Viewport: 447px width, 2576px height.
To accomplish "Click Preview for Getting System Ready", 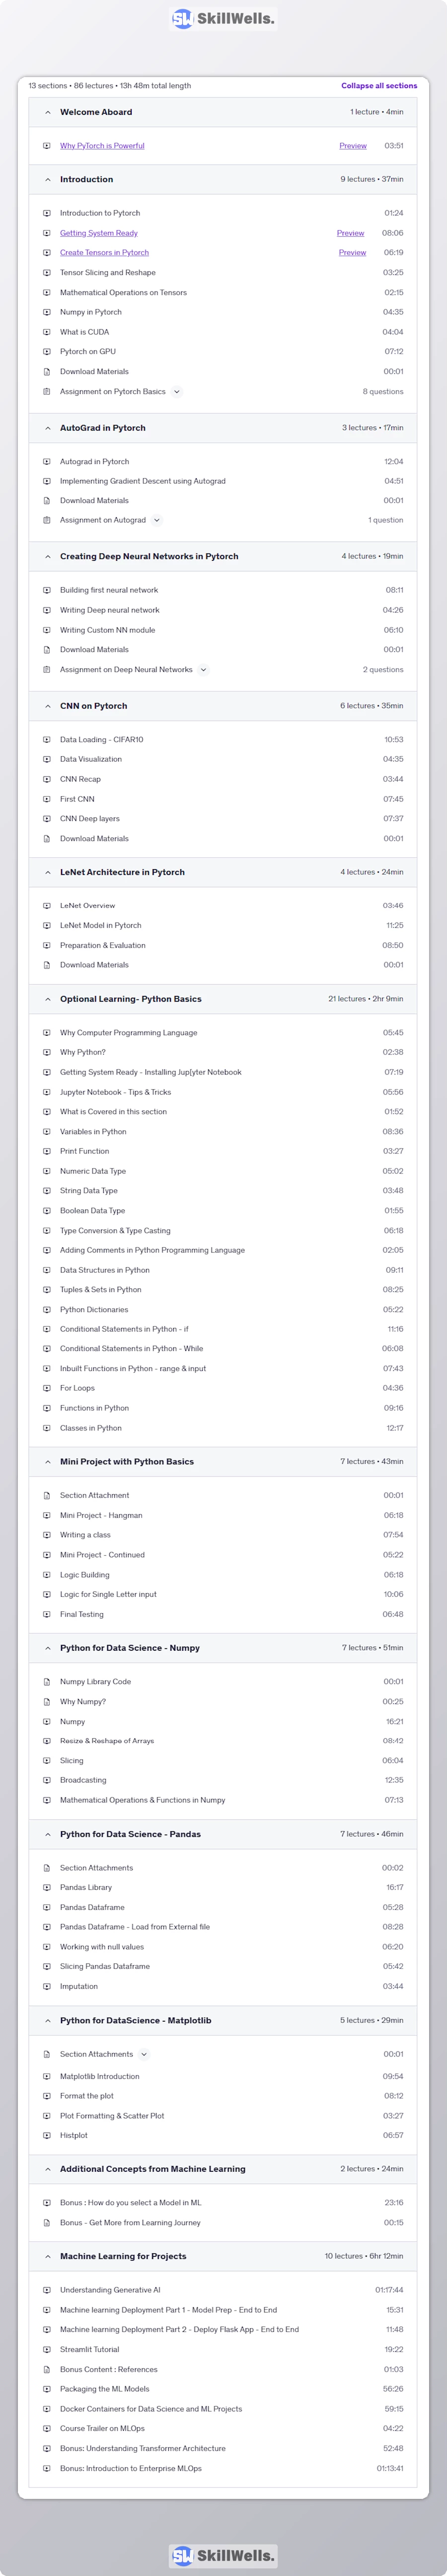I will tap(350, 233).
